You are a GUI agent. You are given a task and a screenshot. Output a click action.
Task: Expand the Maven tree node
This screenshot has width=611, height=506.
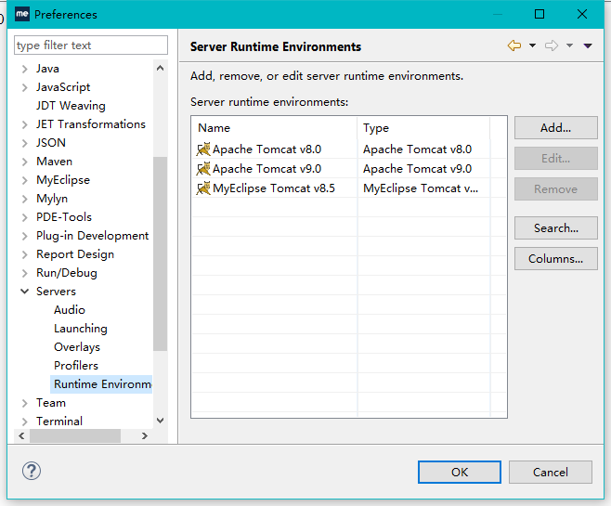click(x=24, y=162)
